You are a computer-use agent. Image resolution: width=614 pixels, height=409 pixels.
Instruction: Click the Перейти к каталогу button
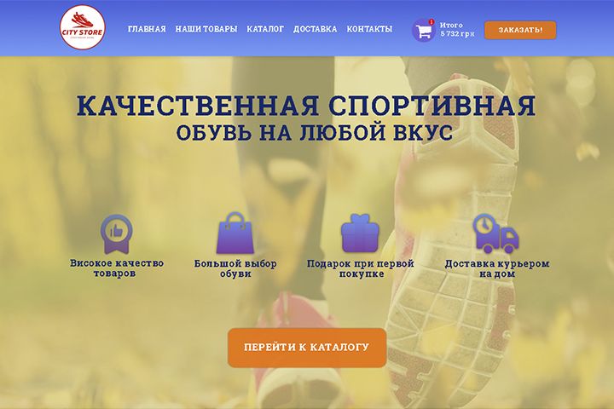[307, 348]
